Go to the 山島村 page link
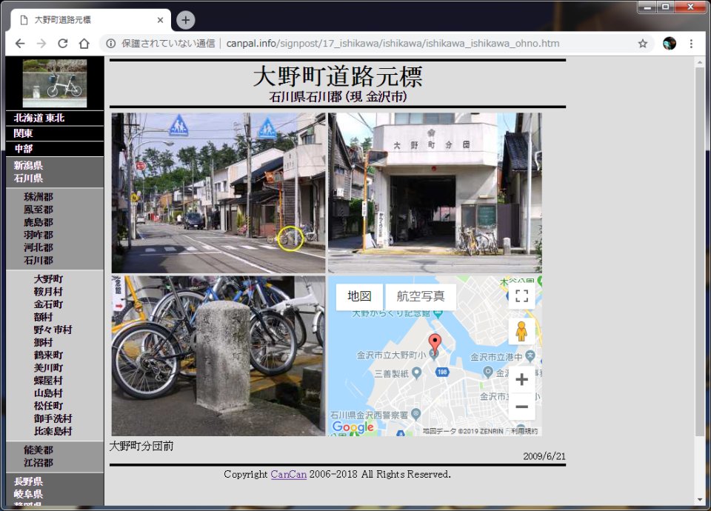 pos(48,393)
